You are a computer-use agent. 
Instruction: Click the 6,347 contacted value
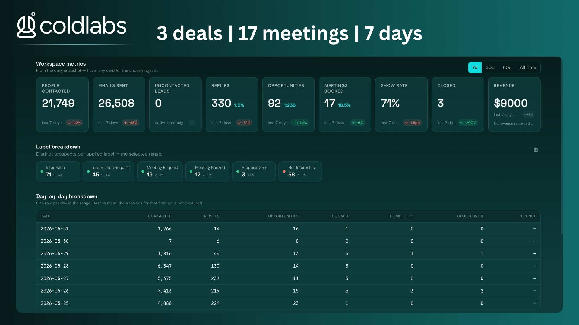164,266
